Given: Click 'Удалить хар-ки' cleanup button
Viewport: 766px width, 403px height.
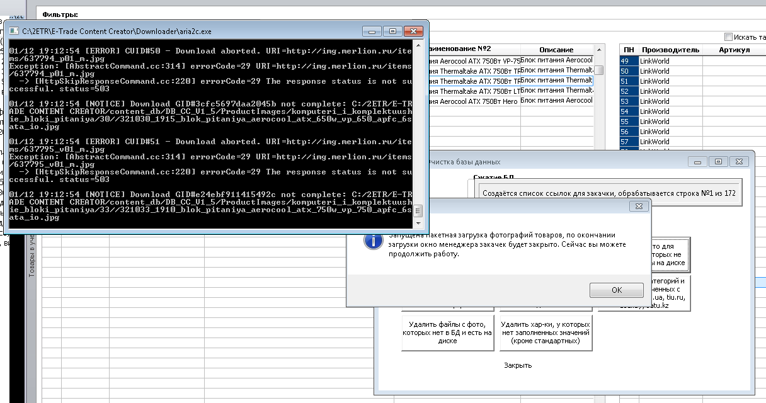Looking at the screenshot, I should (546, 332).
